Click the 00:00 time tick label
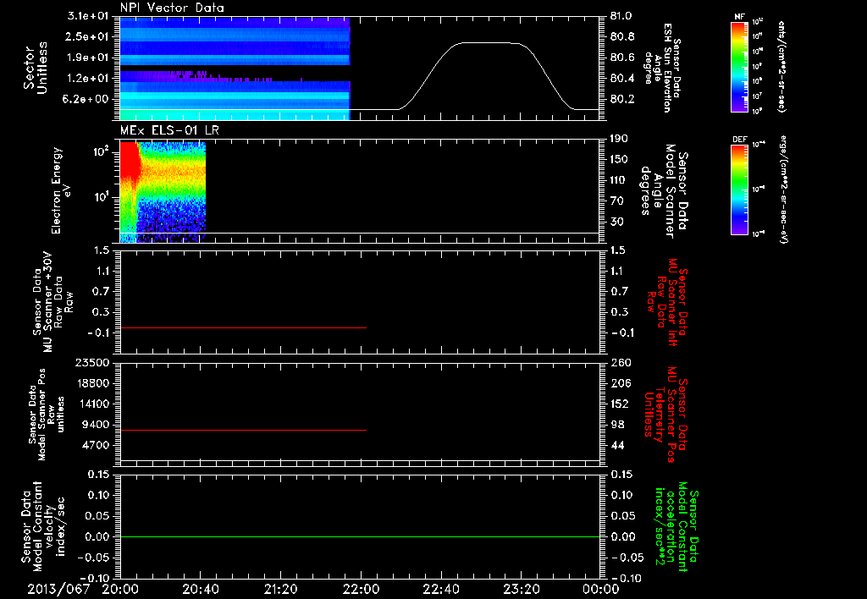 coord(601,590)
